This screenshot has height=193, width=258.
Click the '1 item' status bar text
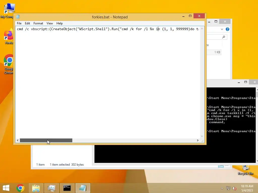(40, 164)
